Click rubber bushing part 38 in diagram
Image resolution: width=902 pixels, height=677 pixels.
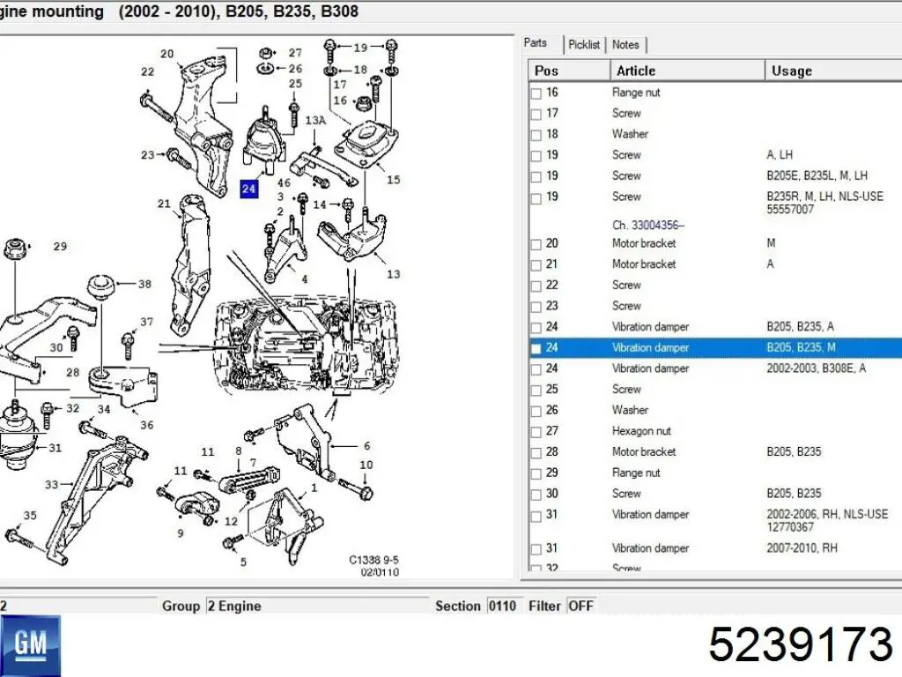point(101,286)
